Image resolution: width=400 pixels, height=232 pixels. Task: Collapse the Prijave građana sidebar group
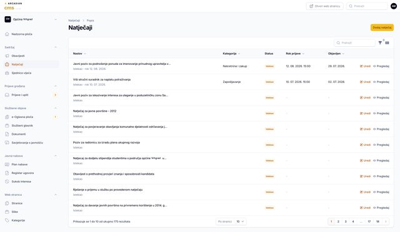pos(56,86)
